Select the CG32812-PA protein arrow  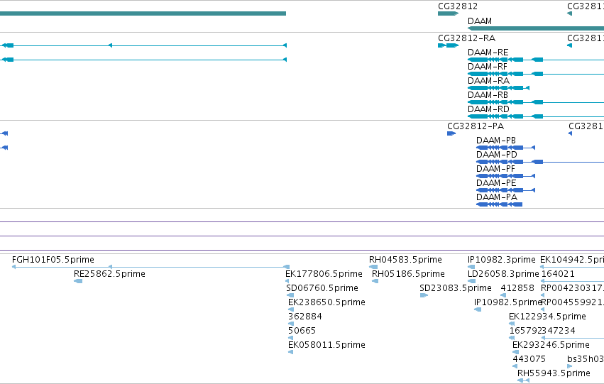click(x=451, y=133)
